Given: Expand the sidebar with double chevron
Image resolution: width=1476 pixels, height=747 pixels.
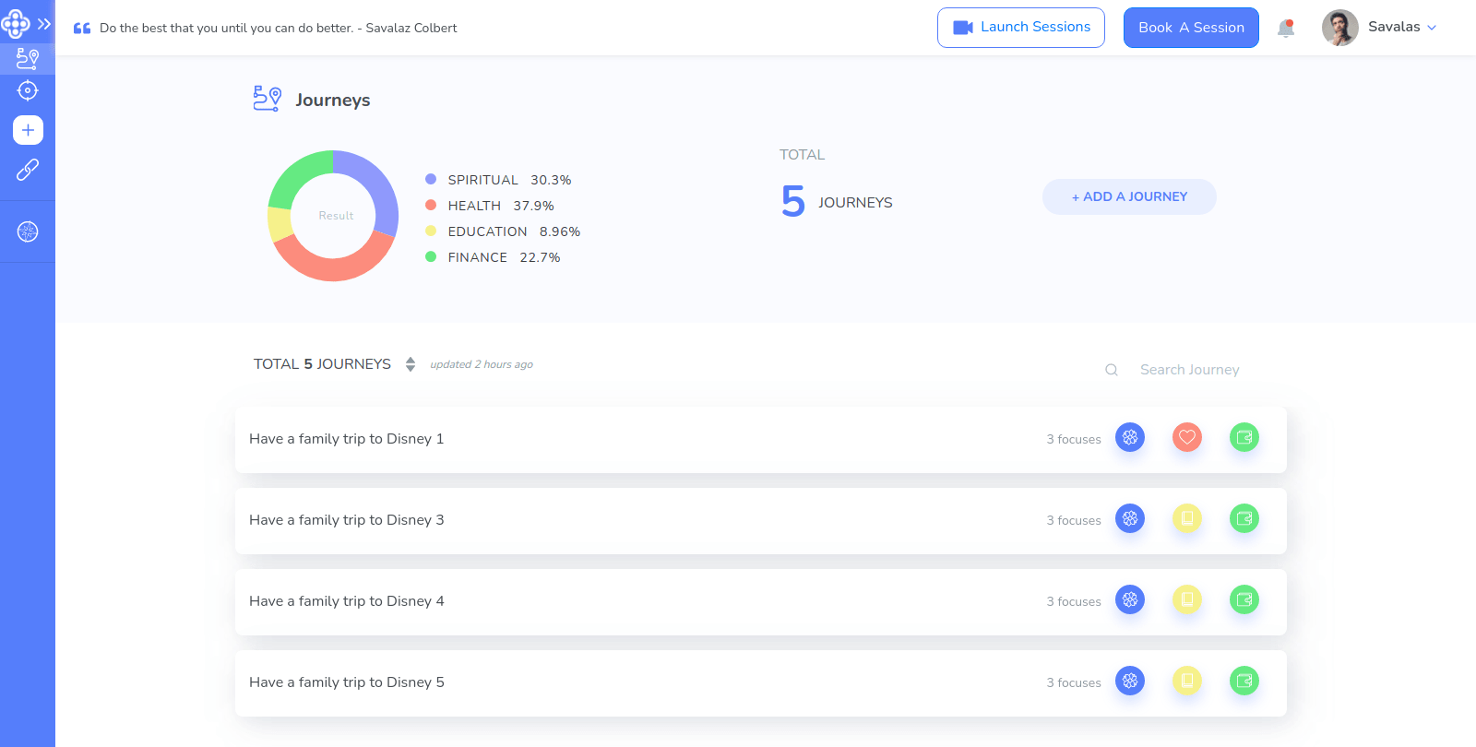Looking at the screenshot, I should click(44, 24).
